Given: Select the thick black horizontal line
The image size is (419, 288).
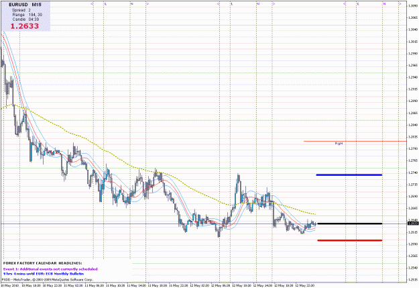Looking at the screenshot, I should click(349, 224).
